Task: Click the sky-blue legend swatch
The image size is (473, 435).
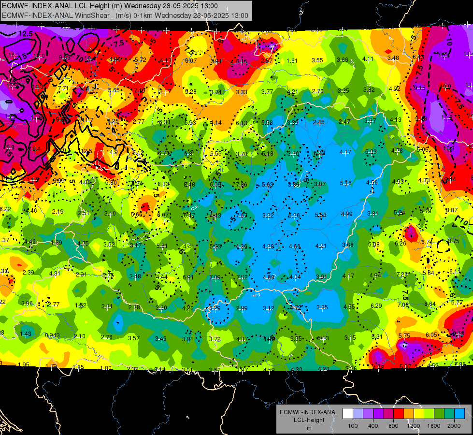Action: click(x=459, y=414)
